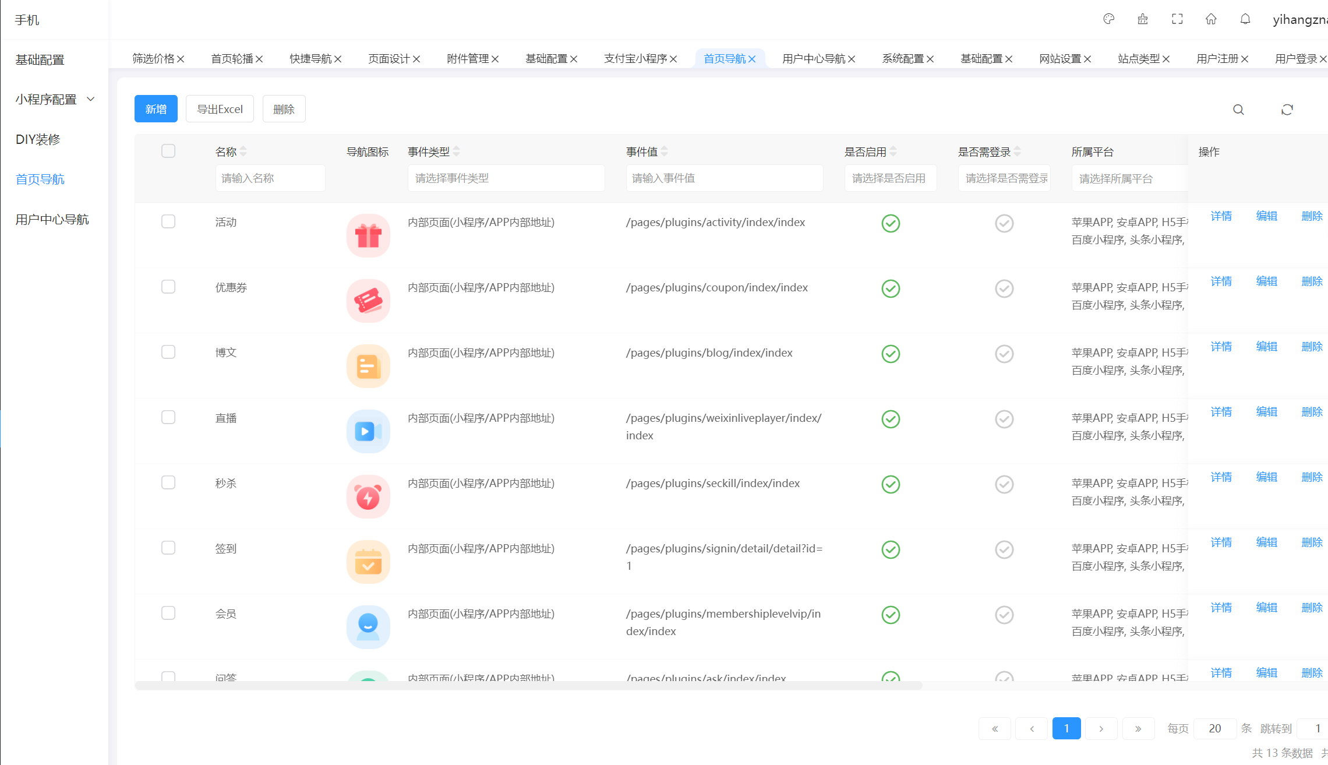Sort table by 事件值 column
1328x765 pixels.
point(665,151)
